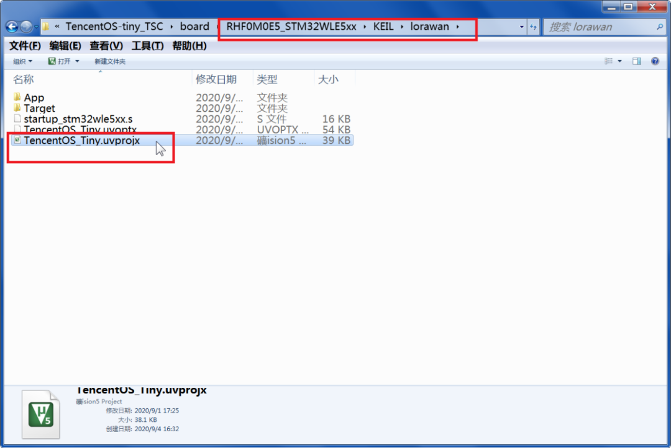Select startup_stm32wle5xx.s file

(78, 119)
